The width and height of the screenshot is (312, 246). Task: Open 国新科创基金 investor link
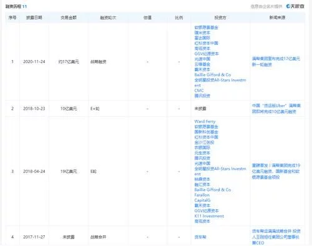pos(206,132)
